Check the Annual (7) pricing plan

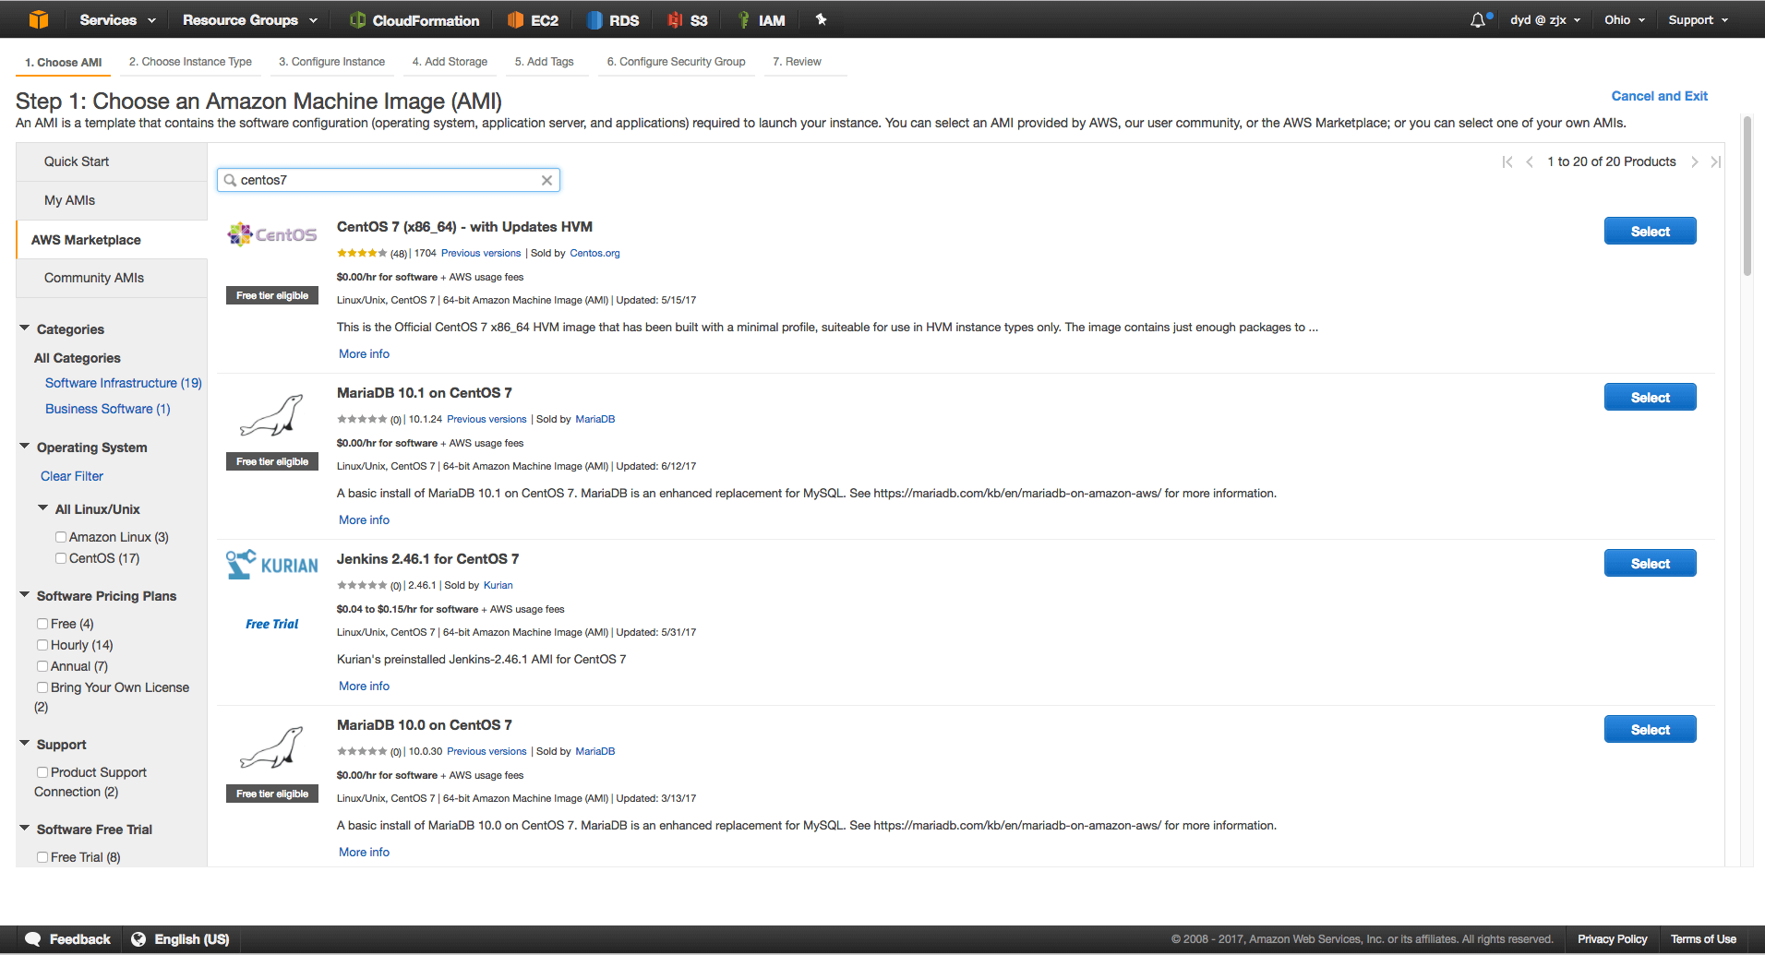coord(42,666)
